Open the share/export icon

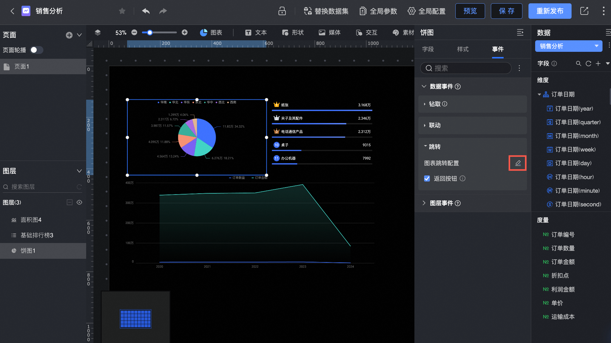584,11
